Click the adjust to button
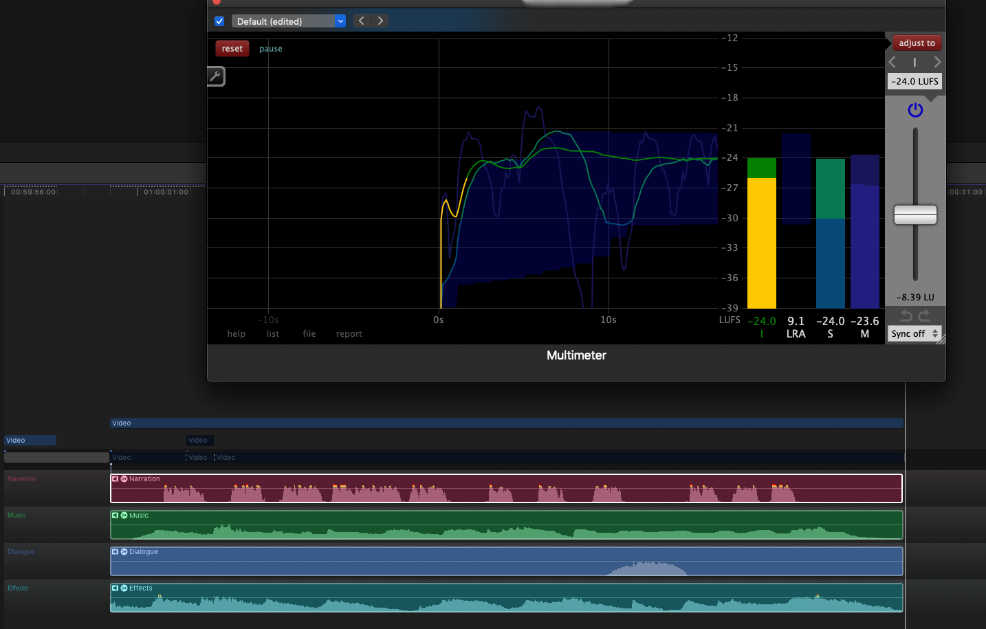The height and width of the screenshot is (629, 986). point(917,43)
